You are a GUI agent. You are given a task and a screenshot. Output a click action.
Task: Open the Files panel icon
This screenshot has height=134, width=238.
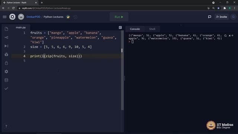[6, 29]
